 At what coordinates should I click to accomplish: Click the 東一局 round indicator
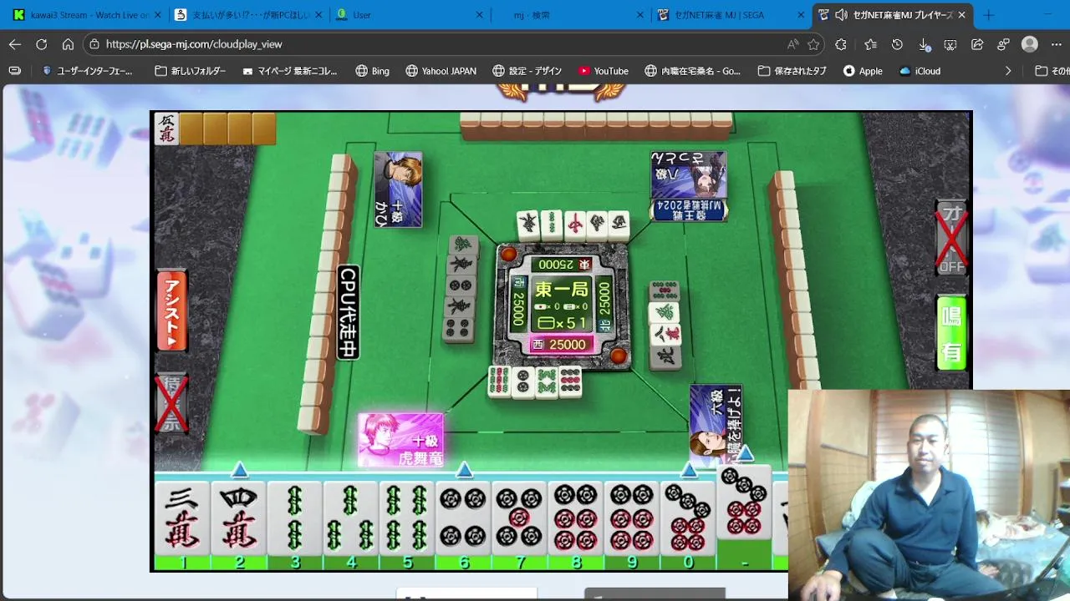point(562,290)
